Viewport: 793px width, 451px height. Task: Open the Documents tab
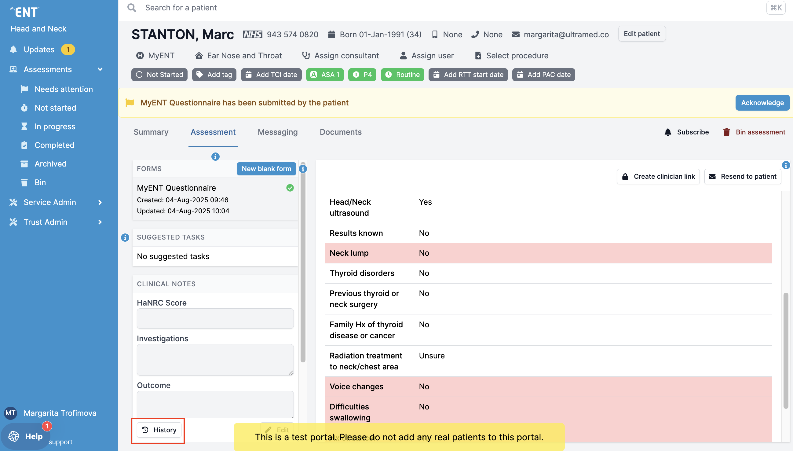340,132
